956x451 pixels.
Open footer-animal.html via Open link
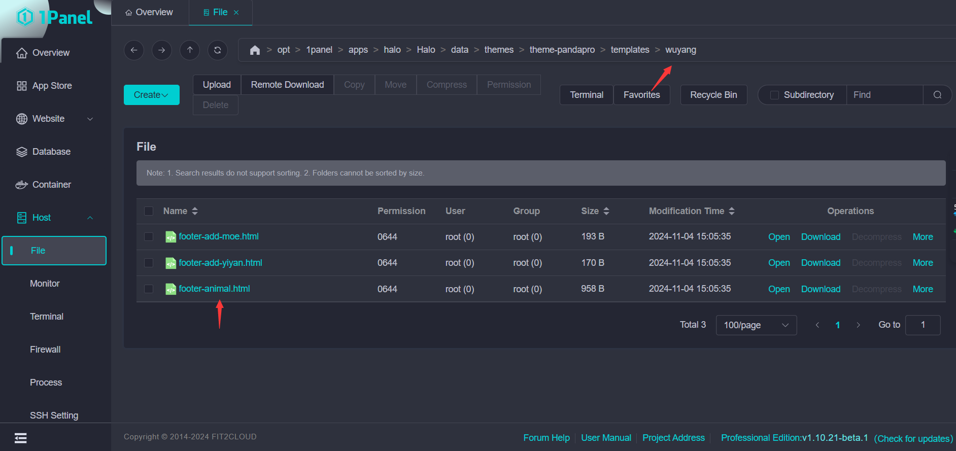tap(779, 289)
